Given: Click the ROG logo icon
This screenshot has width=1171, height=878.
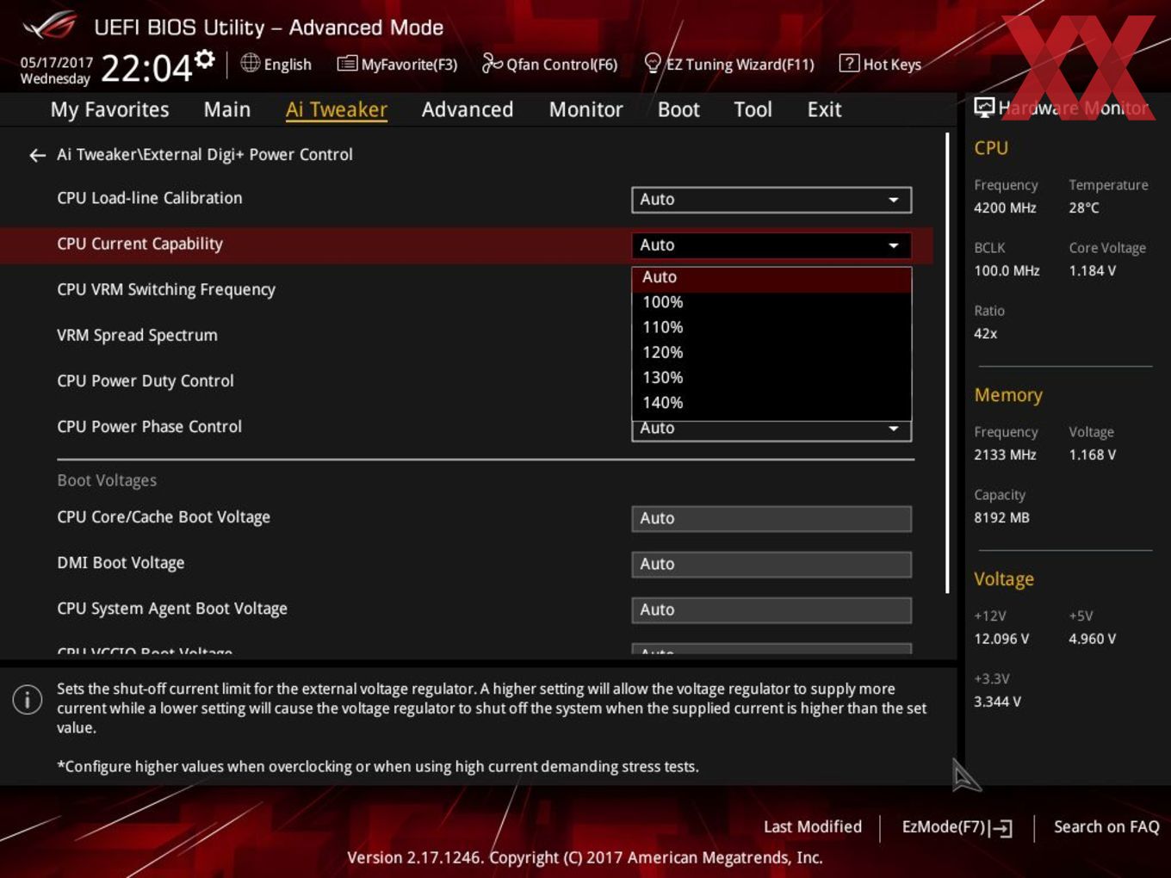Looking at the screenshot, I should click(x=49, y=26).
